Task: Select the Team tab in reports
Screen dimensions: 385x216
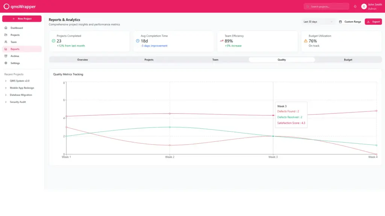Action: coord(215,60)
